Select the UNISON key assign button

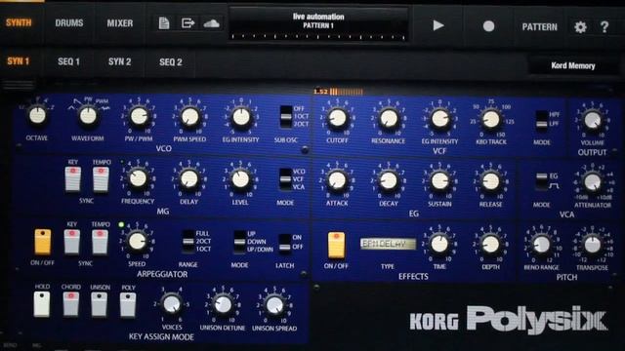tap(100, 304)
